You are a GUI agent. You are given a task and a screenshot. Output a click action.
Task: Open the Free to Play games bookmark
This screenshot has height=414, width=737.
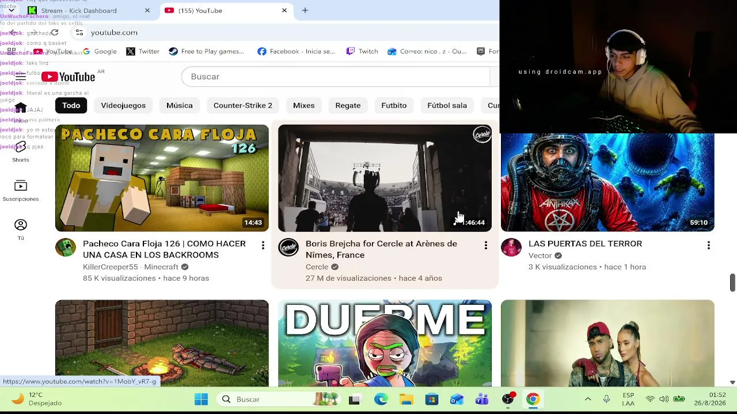point(206,51)
